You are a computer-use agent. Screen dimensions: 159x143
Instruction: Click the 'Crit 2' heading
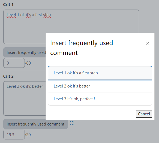[8, 76]
